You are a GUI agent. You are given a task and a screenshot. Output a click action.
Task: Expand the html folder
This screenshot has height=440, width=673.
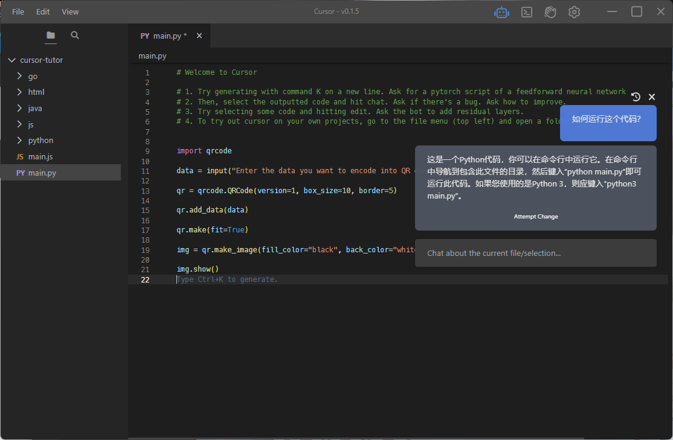coord(36,92)
